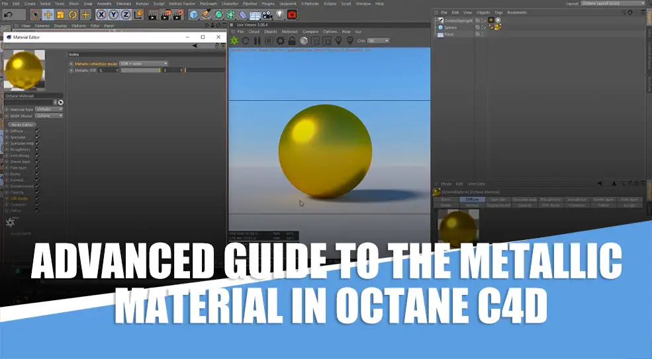
Task: Open Objects menu in Object Manager
Action: tap(483, 13)
